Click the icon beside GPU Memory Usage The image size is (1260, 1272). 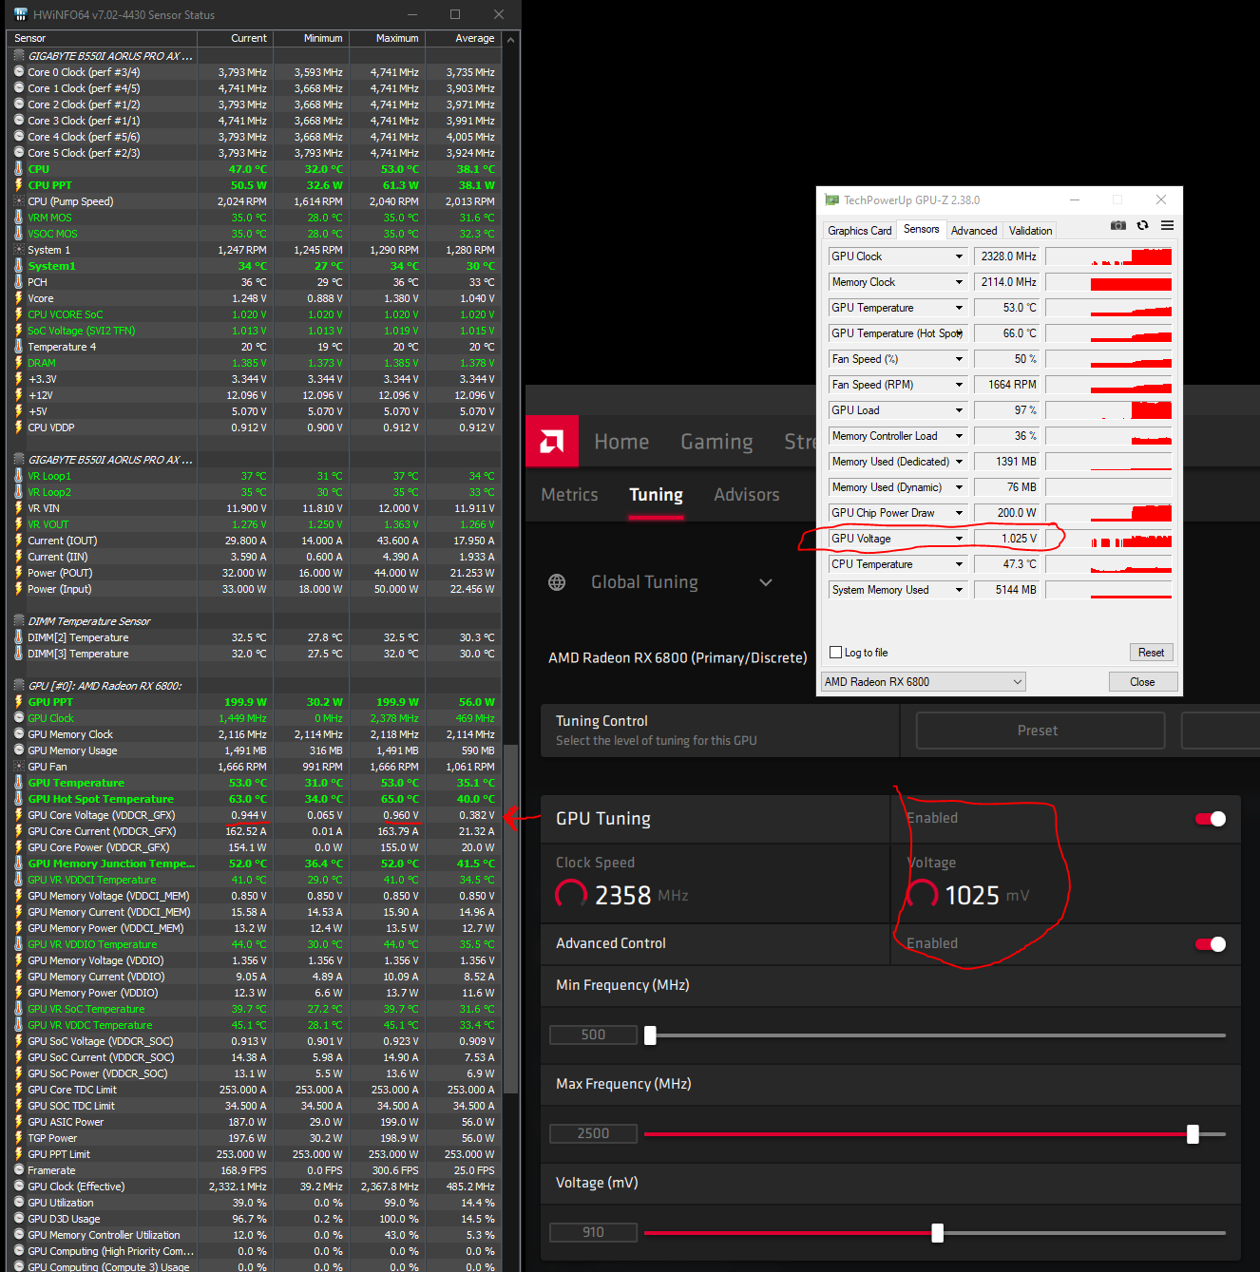19,750
